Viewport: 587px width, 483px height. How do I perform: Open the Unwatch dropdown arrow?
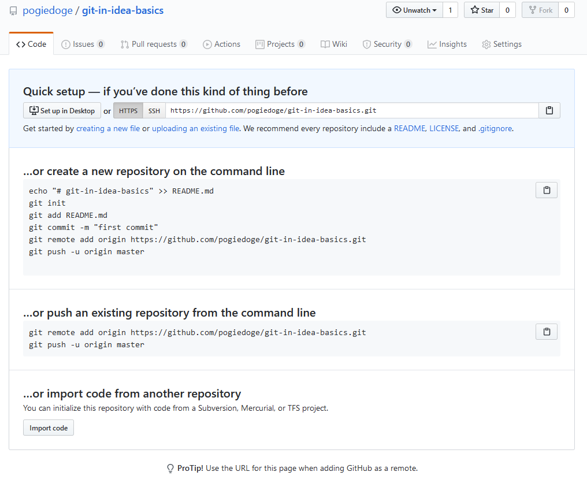click(x=434, y=10)
